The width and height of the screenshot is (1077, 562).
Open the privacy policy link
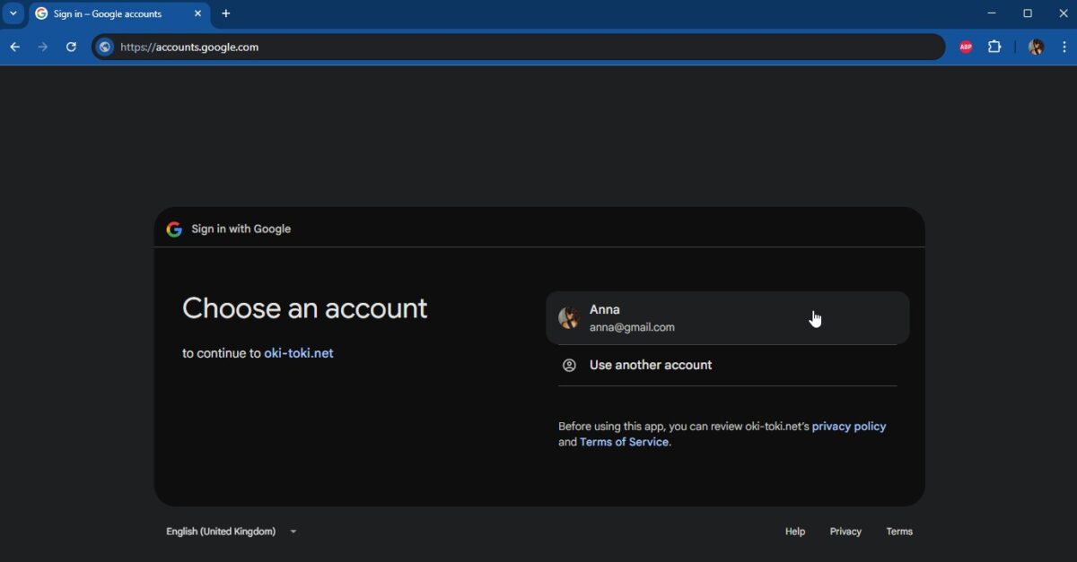[848, 427]
